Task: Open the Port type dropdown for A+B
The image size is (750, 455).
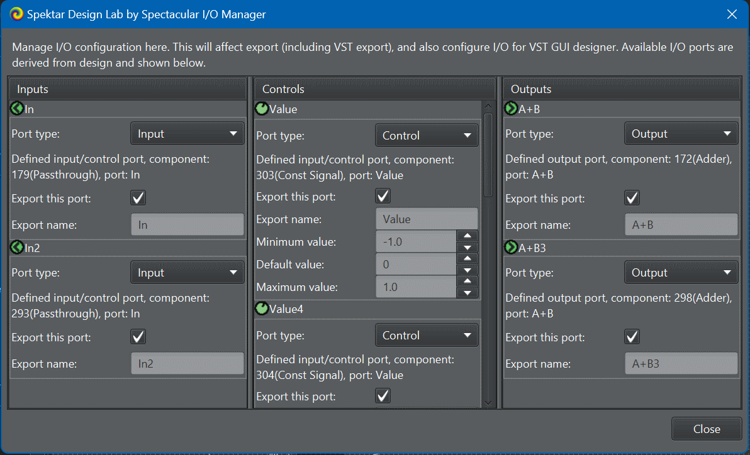Action: pos(680,134)
